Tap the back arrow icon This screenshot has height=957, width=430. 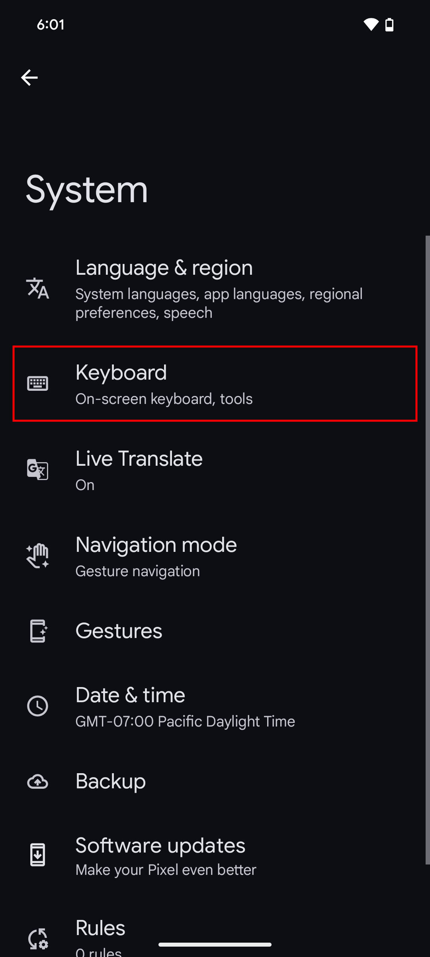tap(29, 77)
